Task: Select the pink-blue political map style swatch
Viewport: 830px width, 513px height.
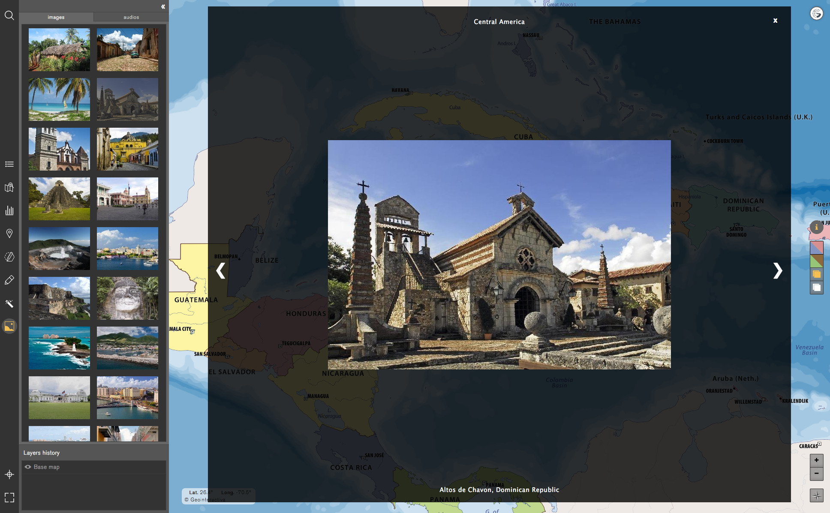Action: pyautogui.click(x=816, y=247)
